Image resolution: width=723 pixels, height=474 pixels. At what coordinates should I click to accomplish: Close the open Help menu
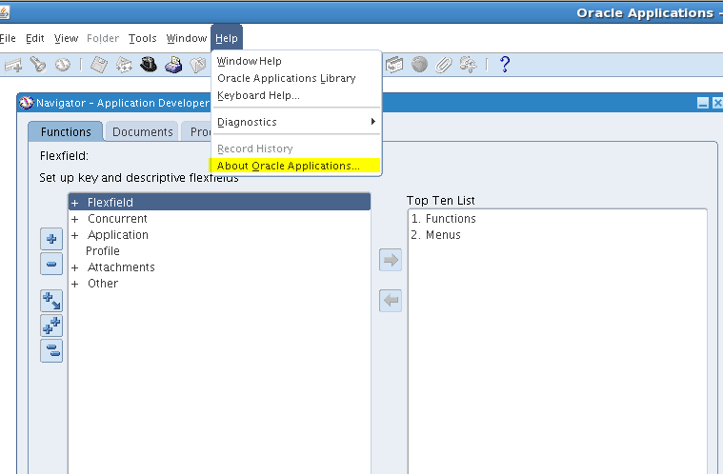227,38
